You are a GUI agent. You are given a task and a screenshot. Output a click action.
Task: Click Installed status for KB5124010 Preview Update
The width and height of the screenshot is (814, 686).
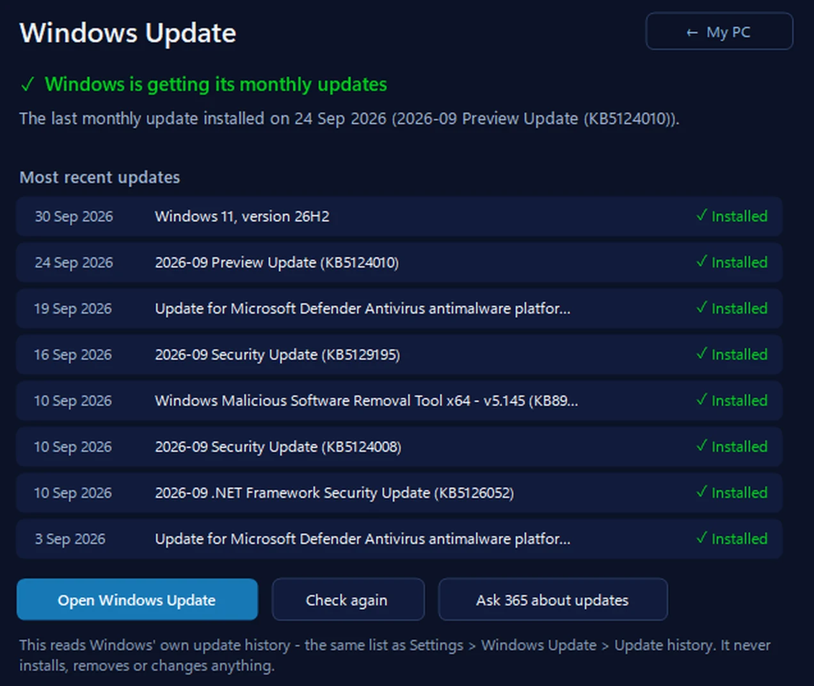pos(732,262)
